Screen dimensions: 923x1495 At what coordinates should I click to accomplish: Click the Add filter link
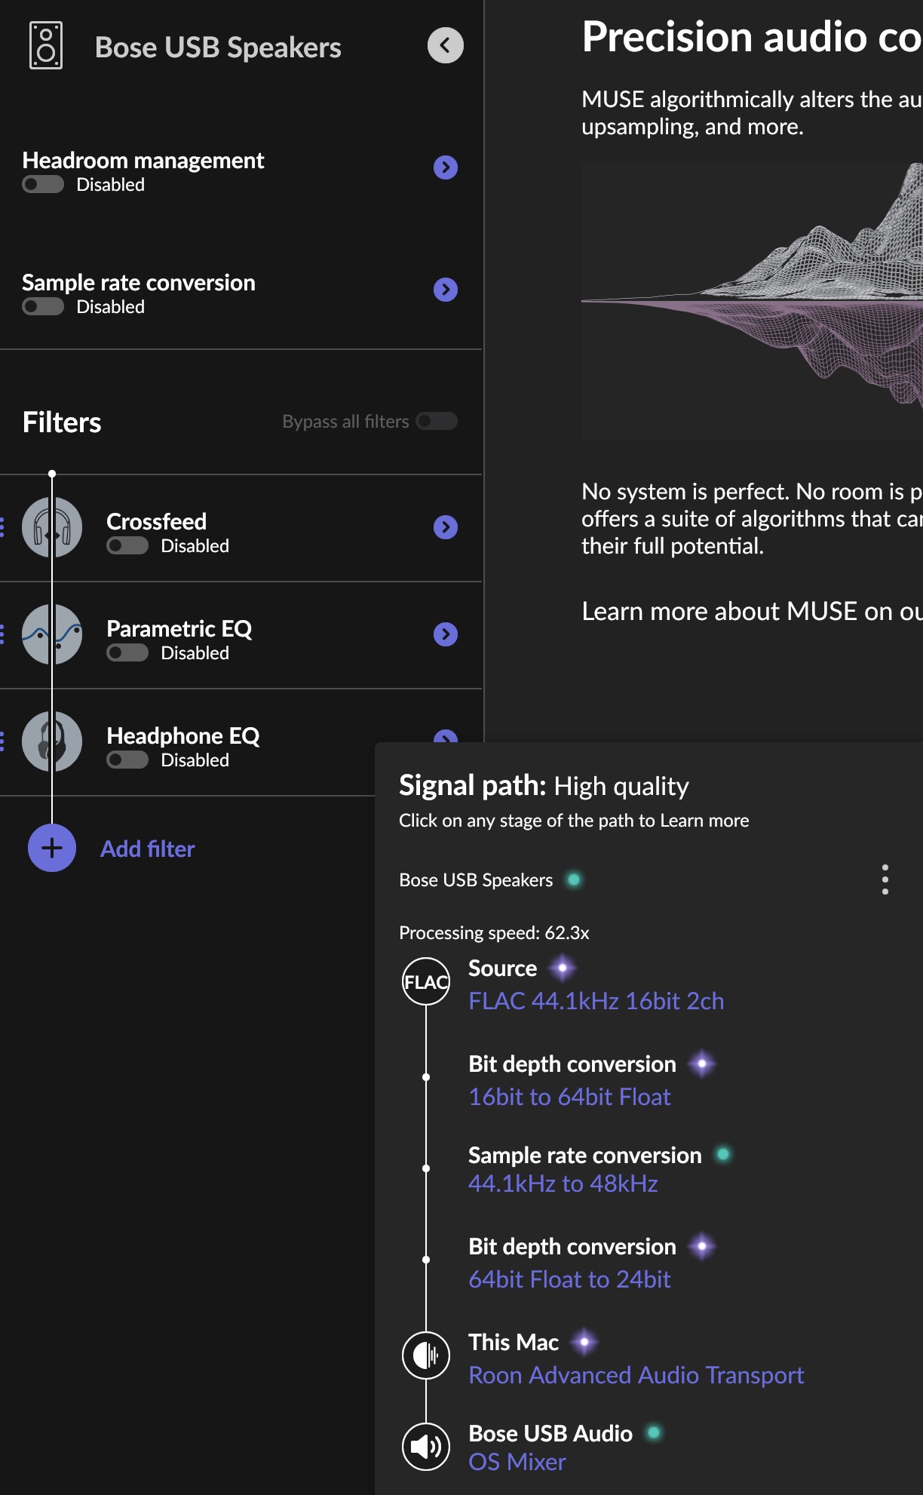[148, 849]
